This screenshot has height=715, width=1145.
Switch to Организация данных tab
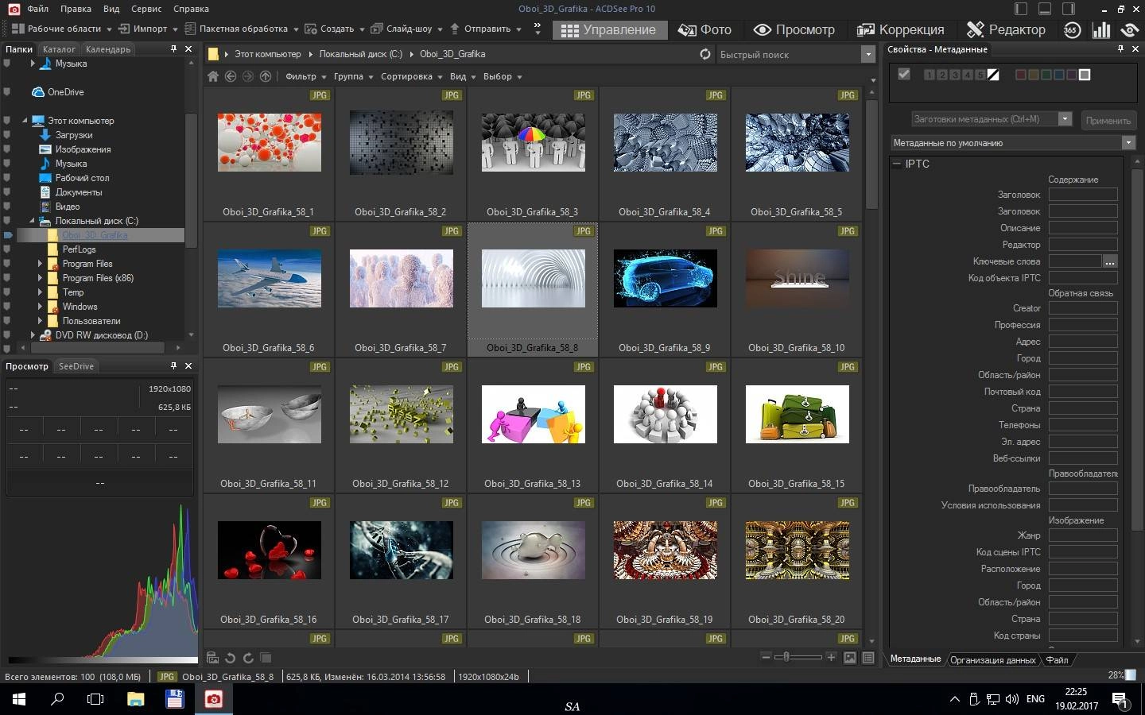(993, 659)
